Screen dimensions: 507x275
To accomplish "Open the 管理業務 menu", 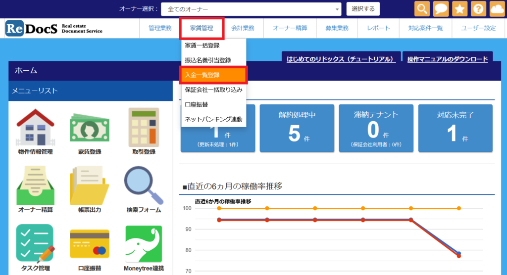I will pyautogui.click(x=160, y=28).
